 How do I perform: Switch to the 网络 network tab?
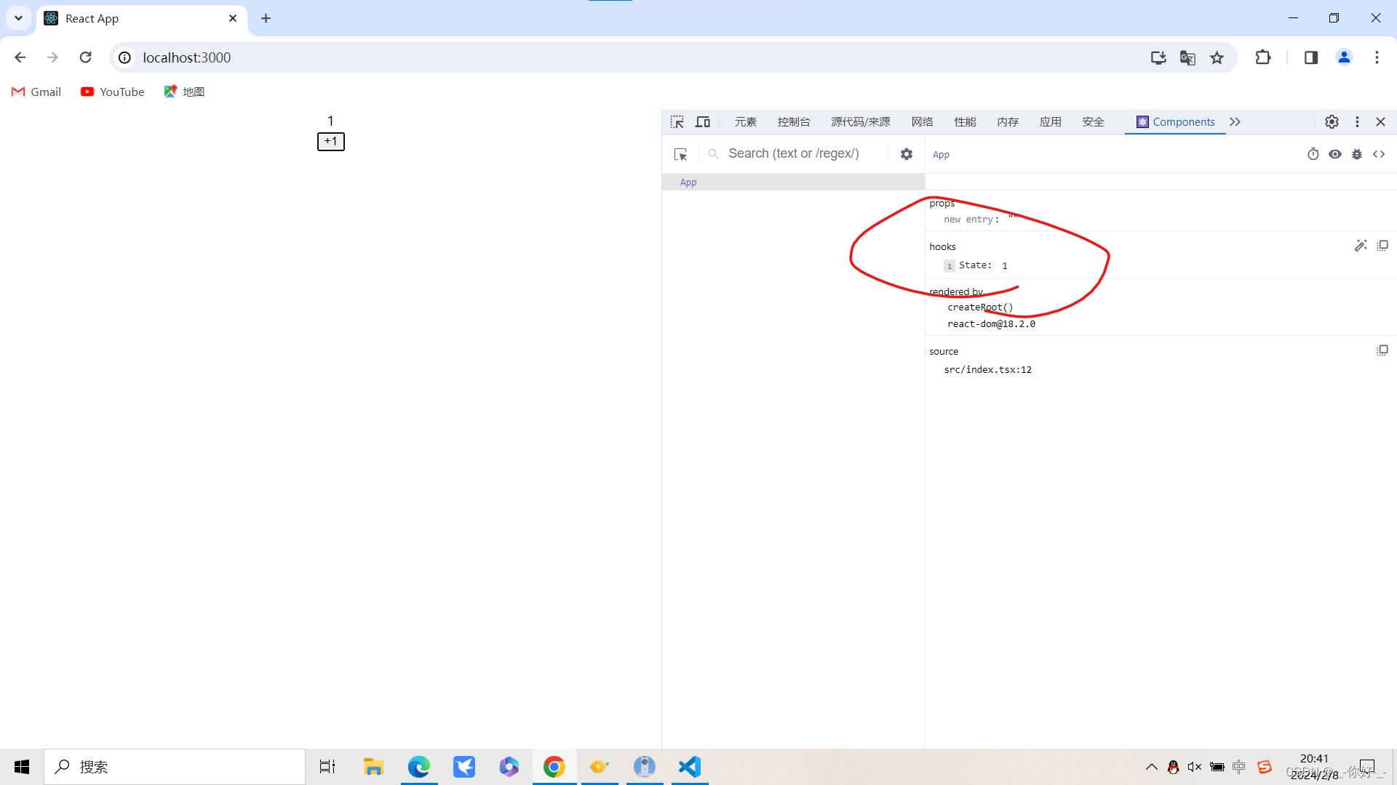click(922, 122)
